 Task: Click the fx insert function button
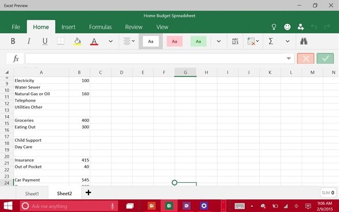[16, 59]
